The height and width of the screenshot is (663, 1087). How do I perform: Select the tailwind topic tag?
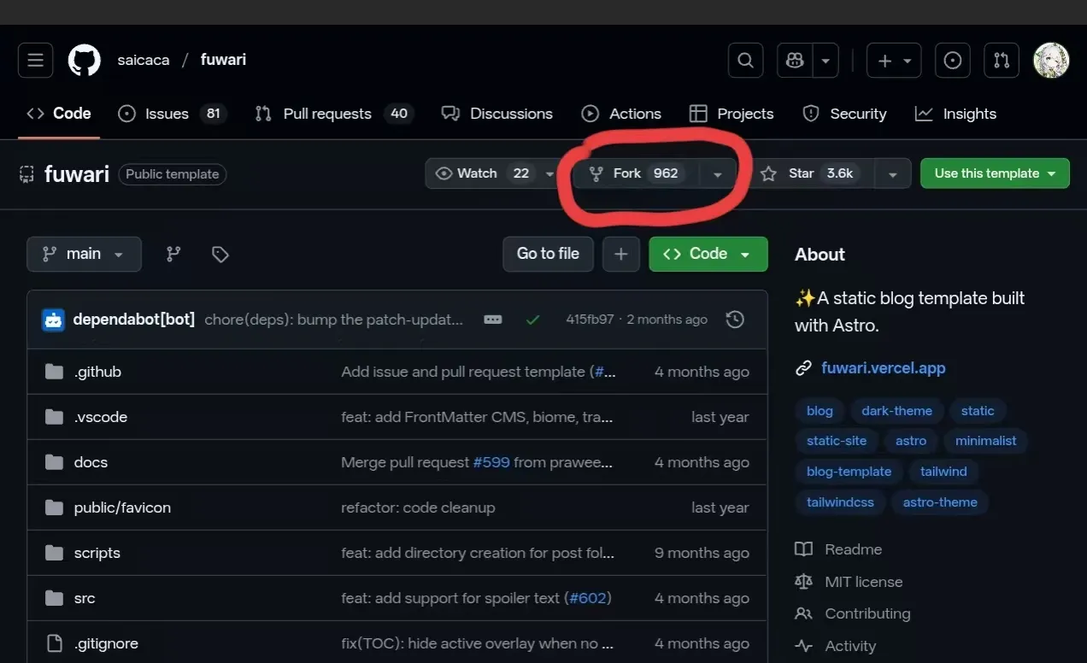943,472
